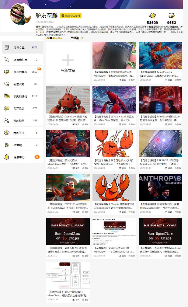Open 勋章墙 sidebar entry
This screenshot has width=188, height=307.
[23, 145]
